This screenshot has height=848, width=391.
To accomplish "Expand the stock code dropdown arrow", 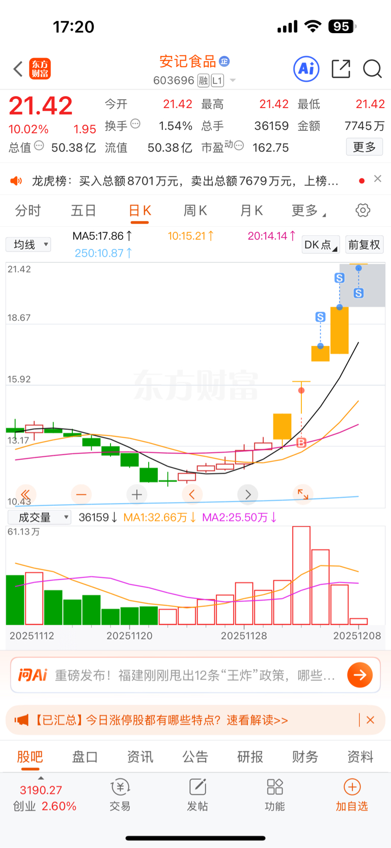I will 233,80.
